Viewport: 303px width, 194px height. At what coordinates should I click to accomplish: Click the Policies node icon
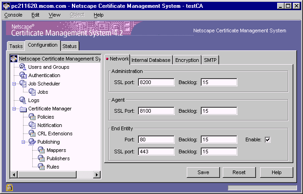tap(32, 117)
